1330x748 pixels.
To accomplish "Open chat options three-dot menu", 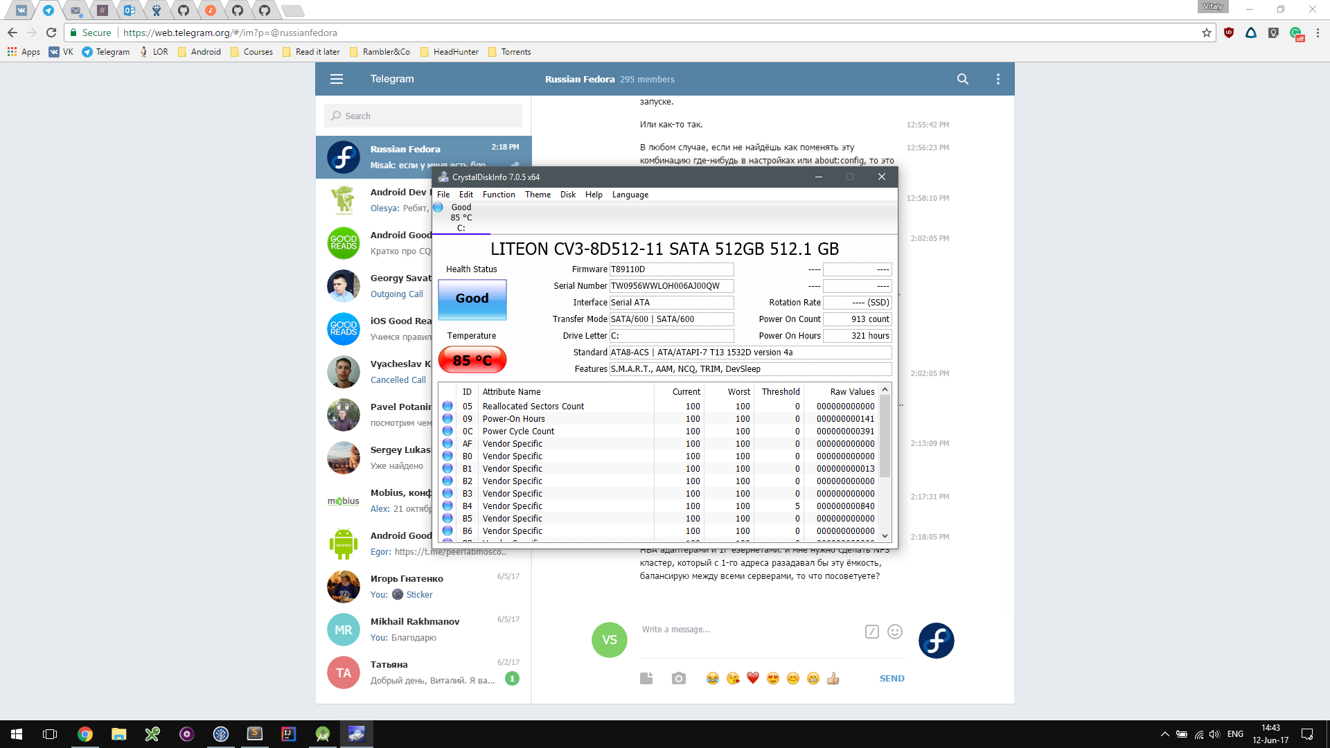I will coord(998,79).
